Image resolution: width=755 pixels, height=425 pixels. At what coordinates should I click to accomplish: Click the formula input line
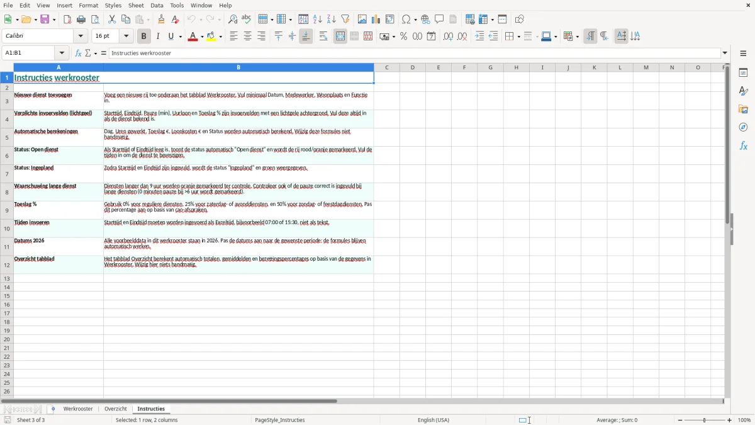pyautogui.click(x=415, y=54)
